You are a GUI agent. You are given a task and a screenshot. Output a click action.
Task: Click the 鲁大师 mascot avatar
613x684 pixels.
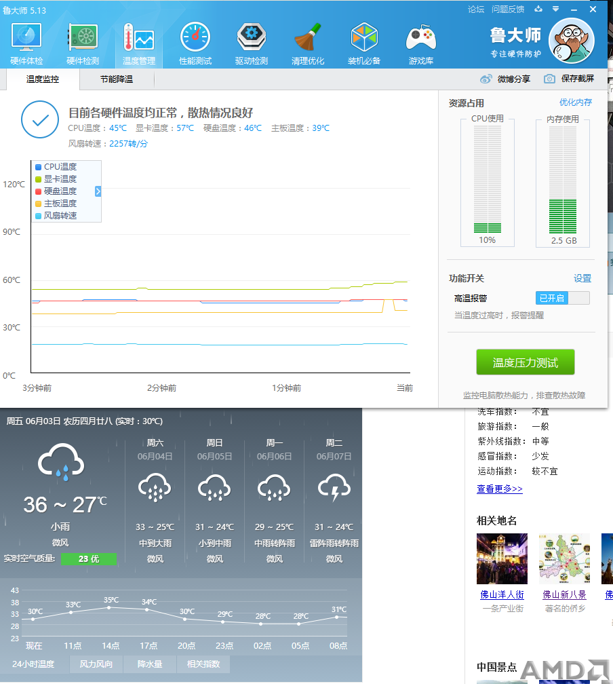point(571,41)
